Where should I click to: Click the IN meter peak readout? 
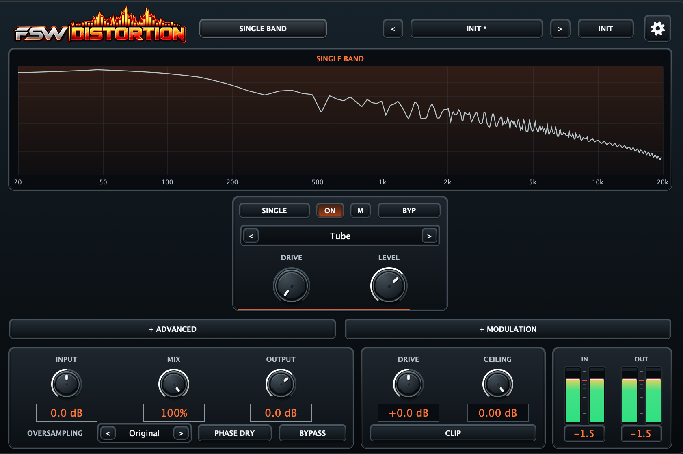(584, 434)
